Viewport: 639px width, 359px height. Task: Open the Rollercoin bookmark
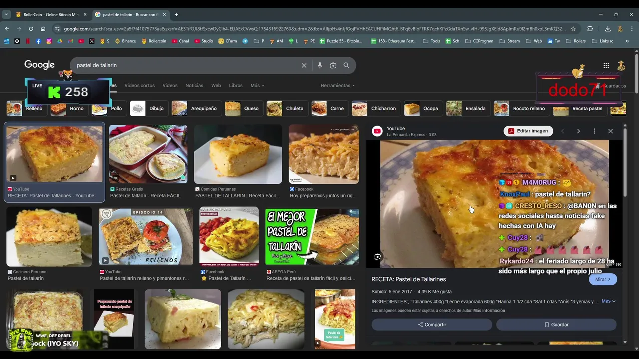click(154, 41)
